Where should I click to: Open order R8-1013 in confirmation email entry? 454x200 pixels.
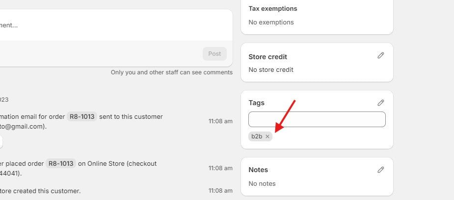82,117
